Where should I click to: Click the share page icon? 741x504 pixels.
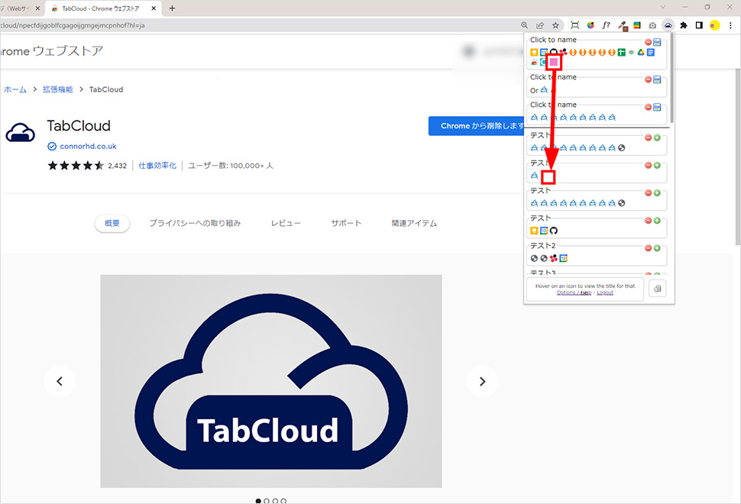[x=539, y=25]
